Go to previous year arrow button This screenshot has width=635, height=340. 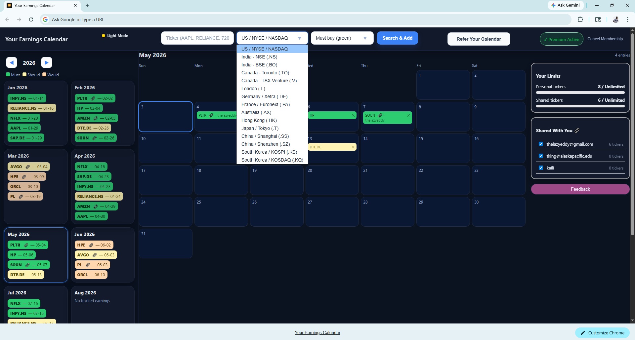12,62
